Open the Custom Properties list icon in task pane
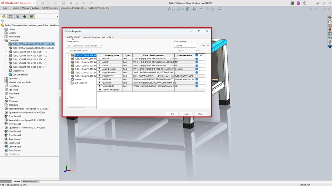This screenshot has width=332, height=186. (x=330, y=34)
